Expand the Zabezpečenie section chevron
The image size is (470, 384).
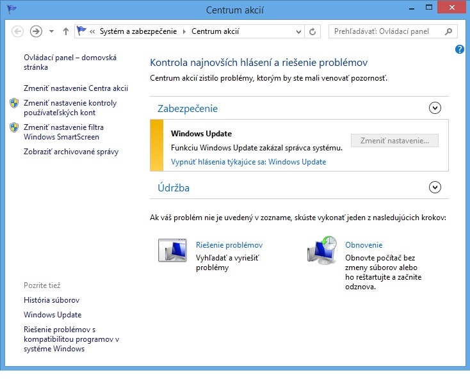(435, 108)
